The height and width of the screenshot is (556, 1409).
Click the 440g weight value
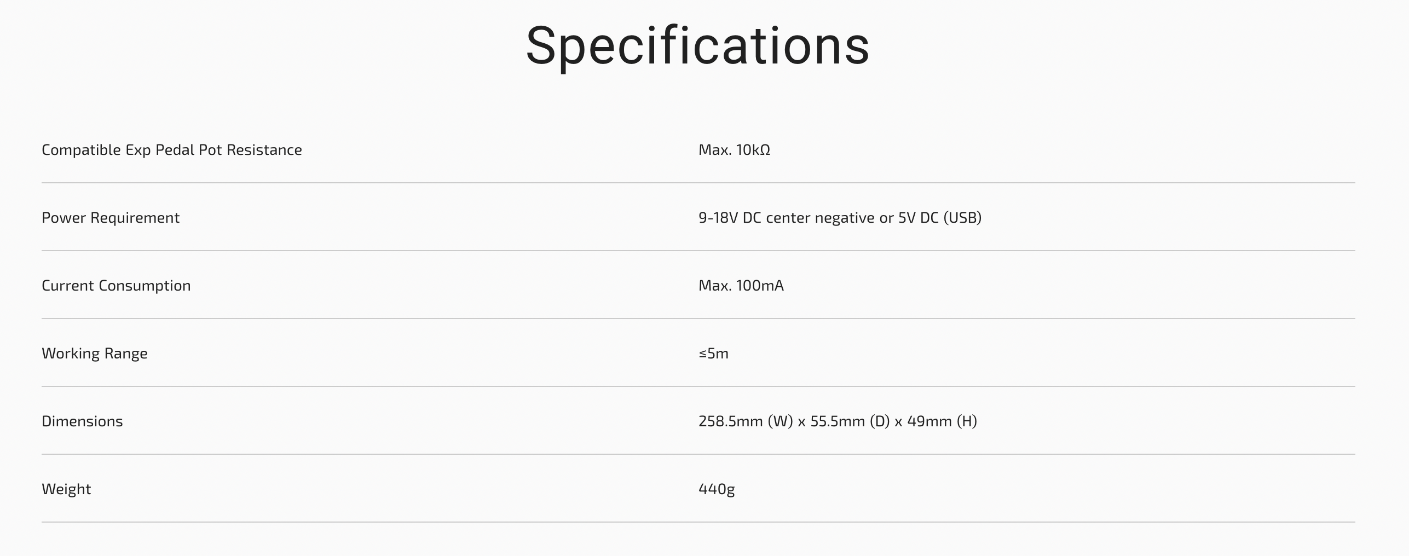(x=717, y=489)
